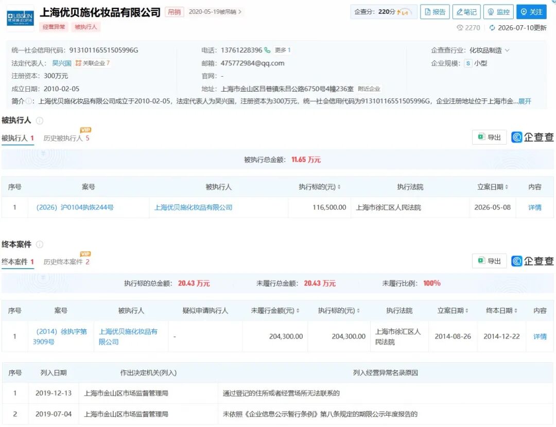Click the 笔记 button
This screenshot has height=427, width=556.
466,12
